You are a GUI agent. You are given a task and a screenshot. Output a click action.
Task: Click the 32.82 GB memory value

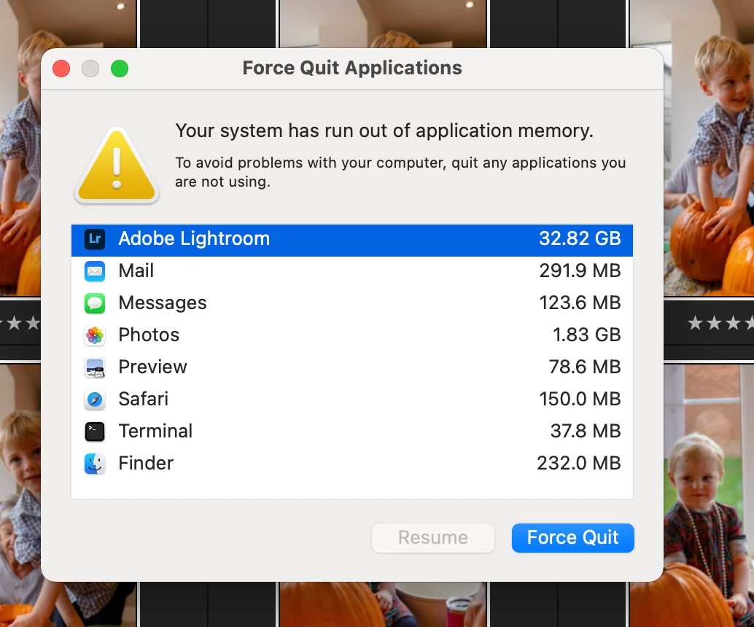(580, 238)
